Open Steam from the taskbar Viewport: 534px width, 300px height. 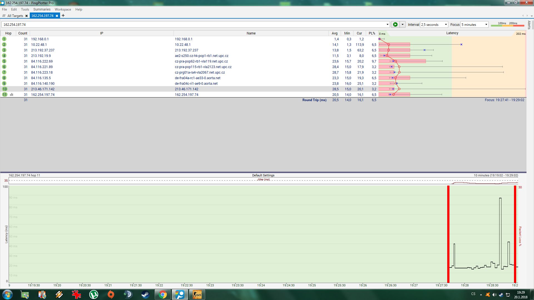(x=145, y=294)
